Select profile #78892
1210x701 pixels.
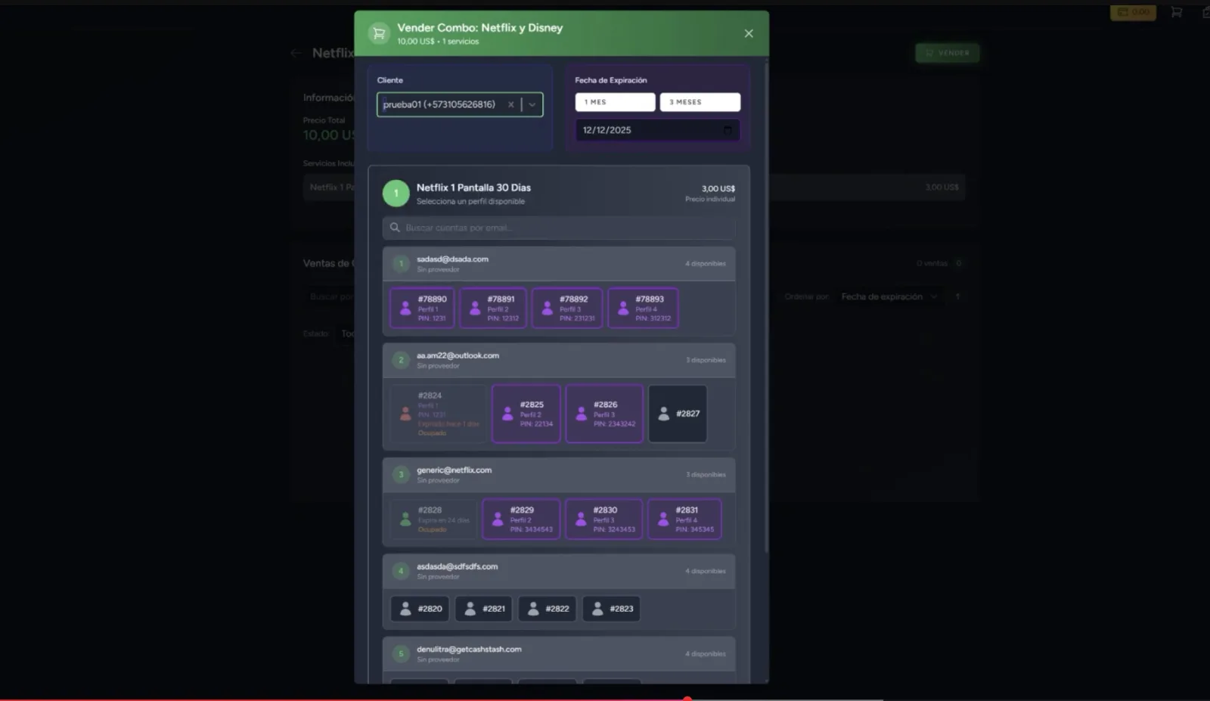click(x=567, y=308)
